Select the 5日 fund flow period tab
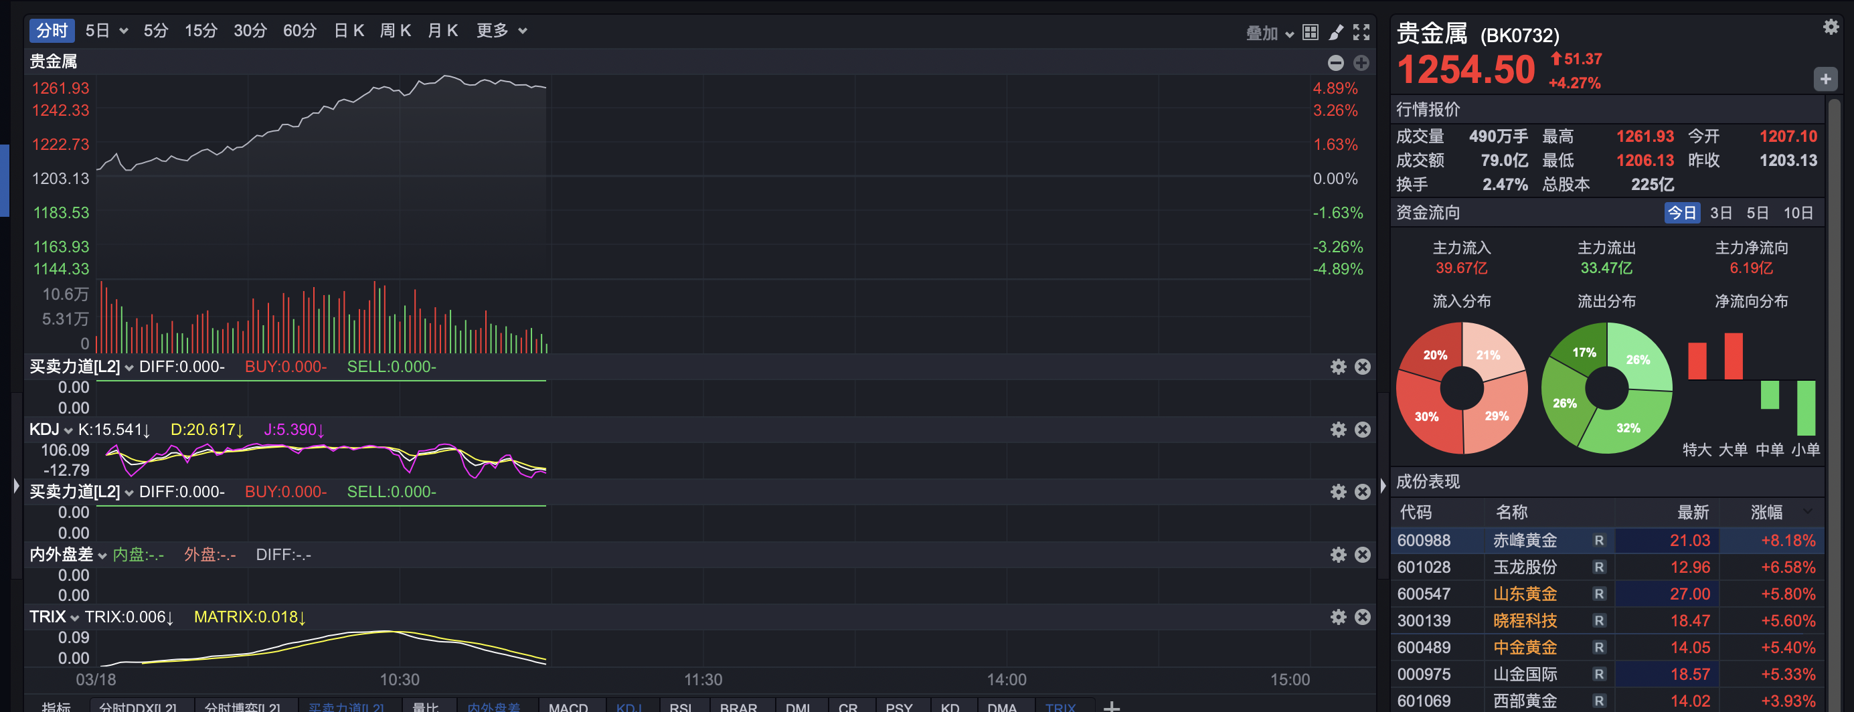Viewport: 1854px width, 712px height. tap(1757, 213)
